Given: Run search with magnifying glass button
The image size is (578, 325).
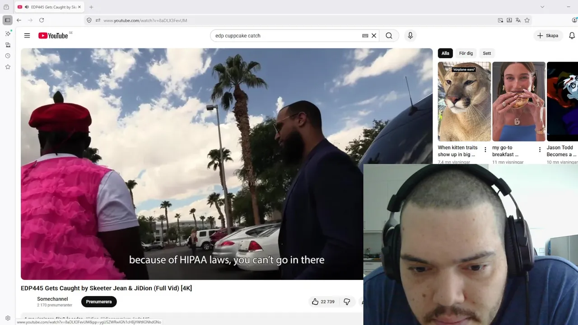Looking at the screenshot, I should 389,36.
